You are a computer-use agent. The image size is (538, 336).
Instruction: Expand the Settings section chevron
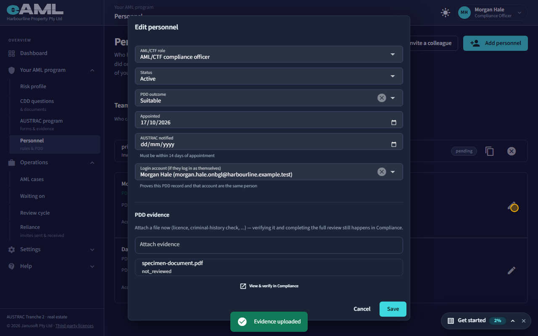tap(92, 249)
